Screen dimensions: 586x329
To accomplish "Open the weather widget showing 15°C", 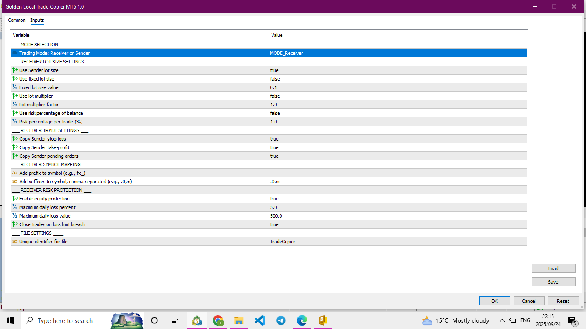I will point(456,320).
